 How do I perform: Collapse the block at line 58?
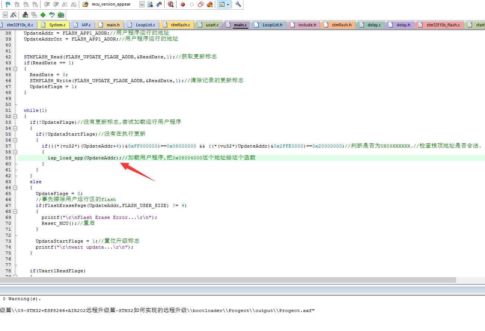(15, 152)
